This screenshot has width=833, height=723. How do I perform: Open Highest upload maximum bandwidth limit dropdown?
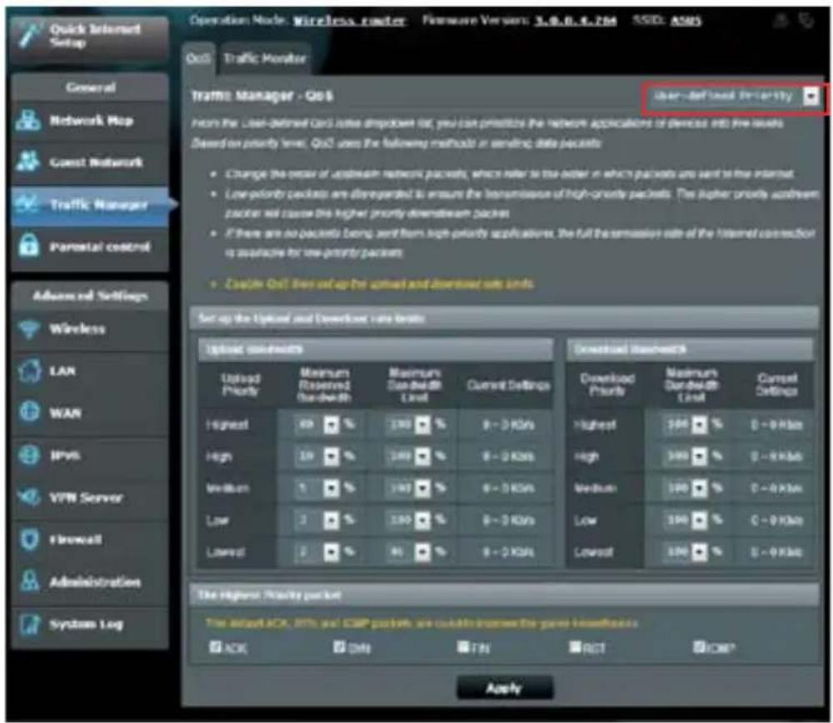point(408,425)
